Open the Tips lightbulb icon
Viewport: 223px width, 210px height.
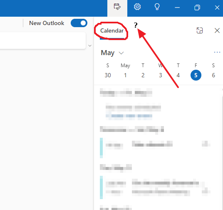157,7
